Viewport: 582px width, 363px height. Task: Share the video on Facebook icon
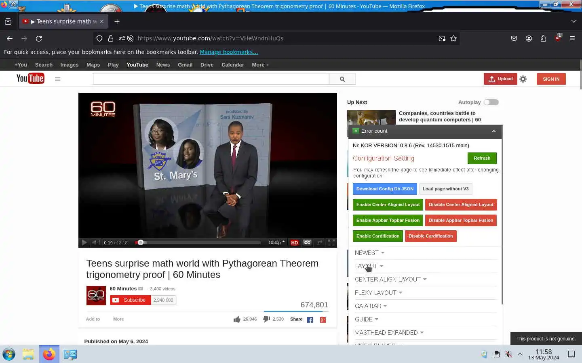(x=310, y=320)
